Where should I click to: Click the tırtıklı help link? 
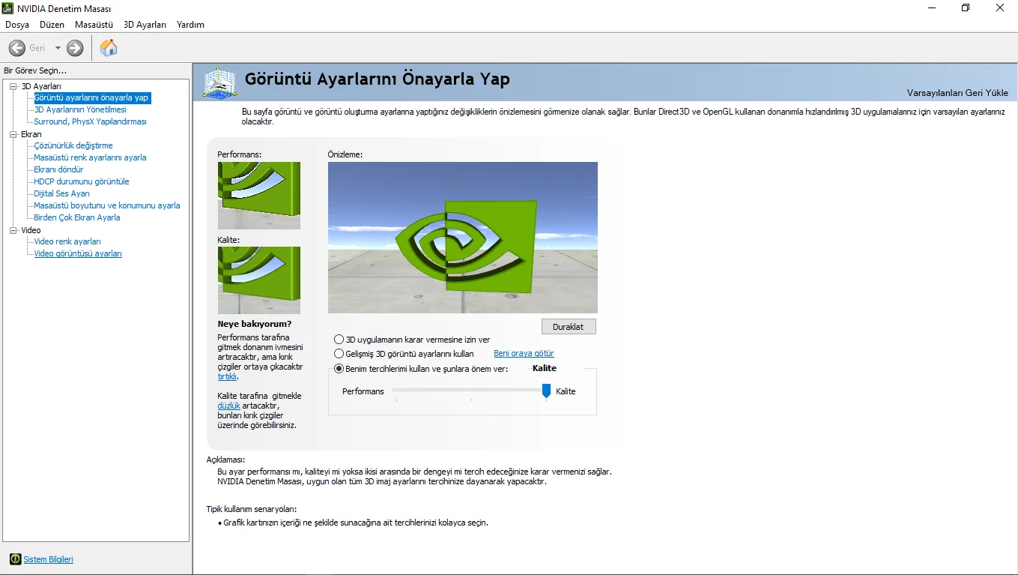[227, 376]
